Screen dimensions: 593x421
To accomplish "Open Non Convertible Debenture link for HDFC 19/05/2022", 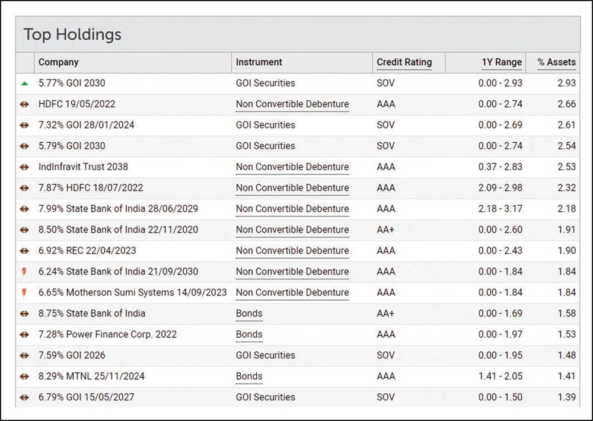I will click(x=292, y=104).
